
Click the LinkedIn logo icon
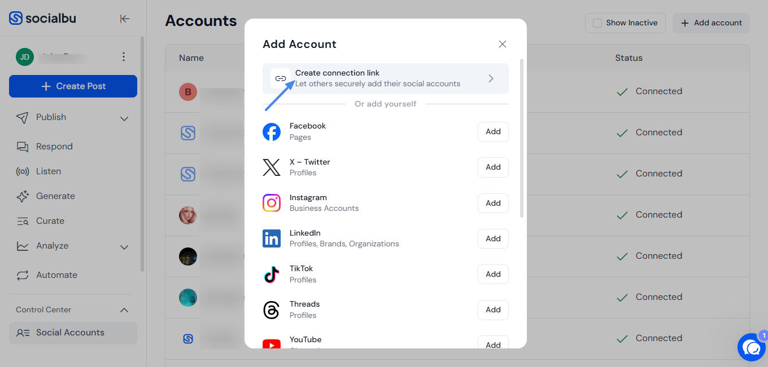[x=272, y=238]
